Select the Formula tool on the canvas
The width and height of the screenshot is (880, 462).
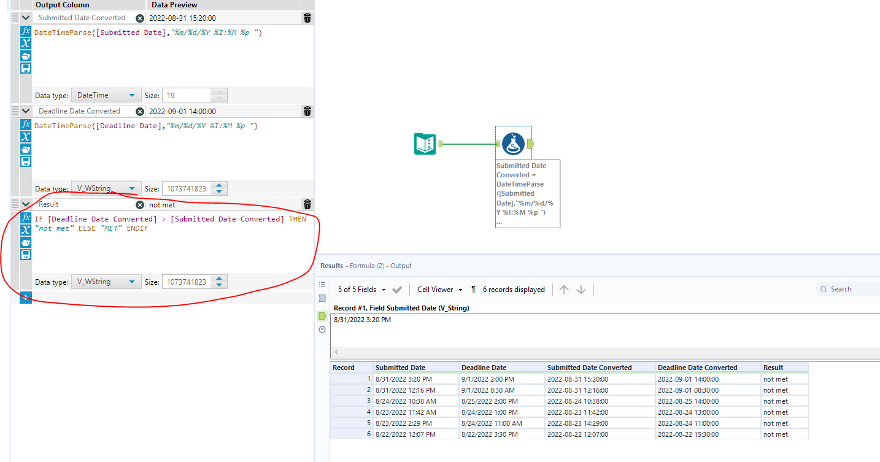[513, 144]
